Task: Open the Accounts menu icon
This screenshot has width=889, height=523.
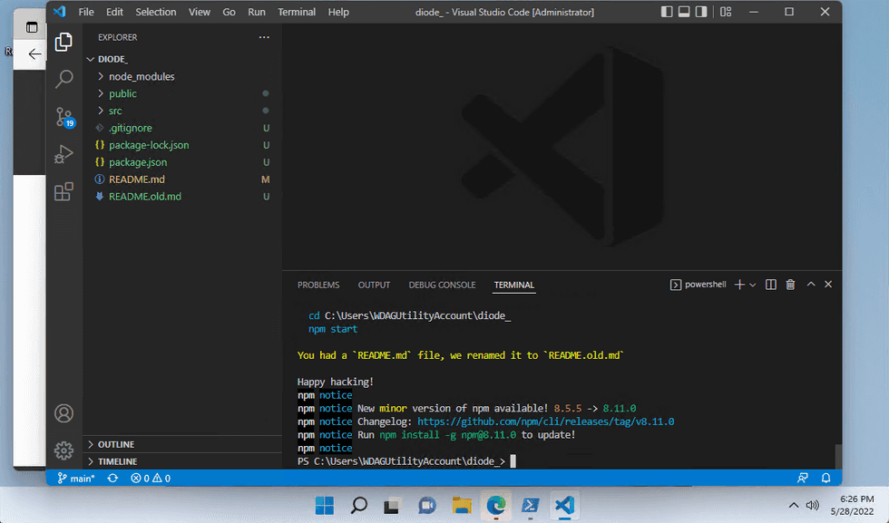Action: (x=63, y=413)
